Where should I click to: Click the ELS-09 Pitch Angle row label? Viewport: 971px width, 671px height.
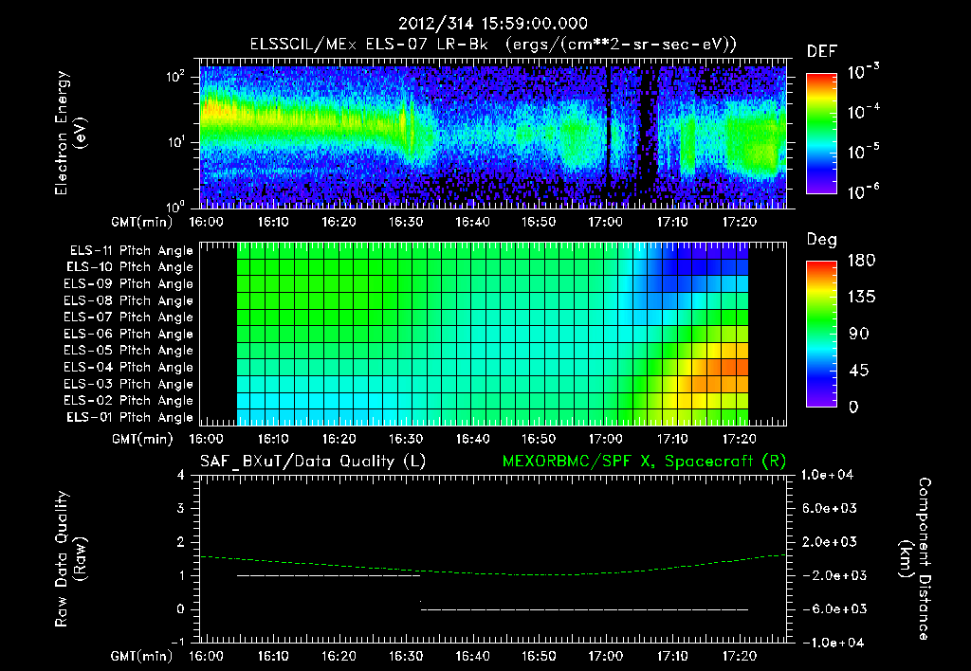pos(129,284)
